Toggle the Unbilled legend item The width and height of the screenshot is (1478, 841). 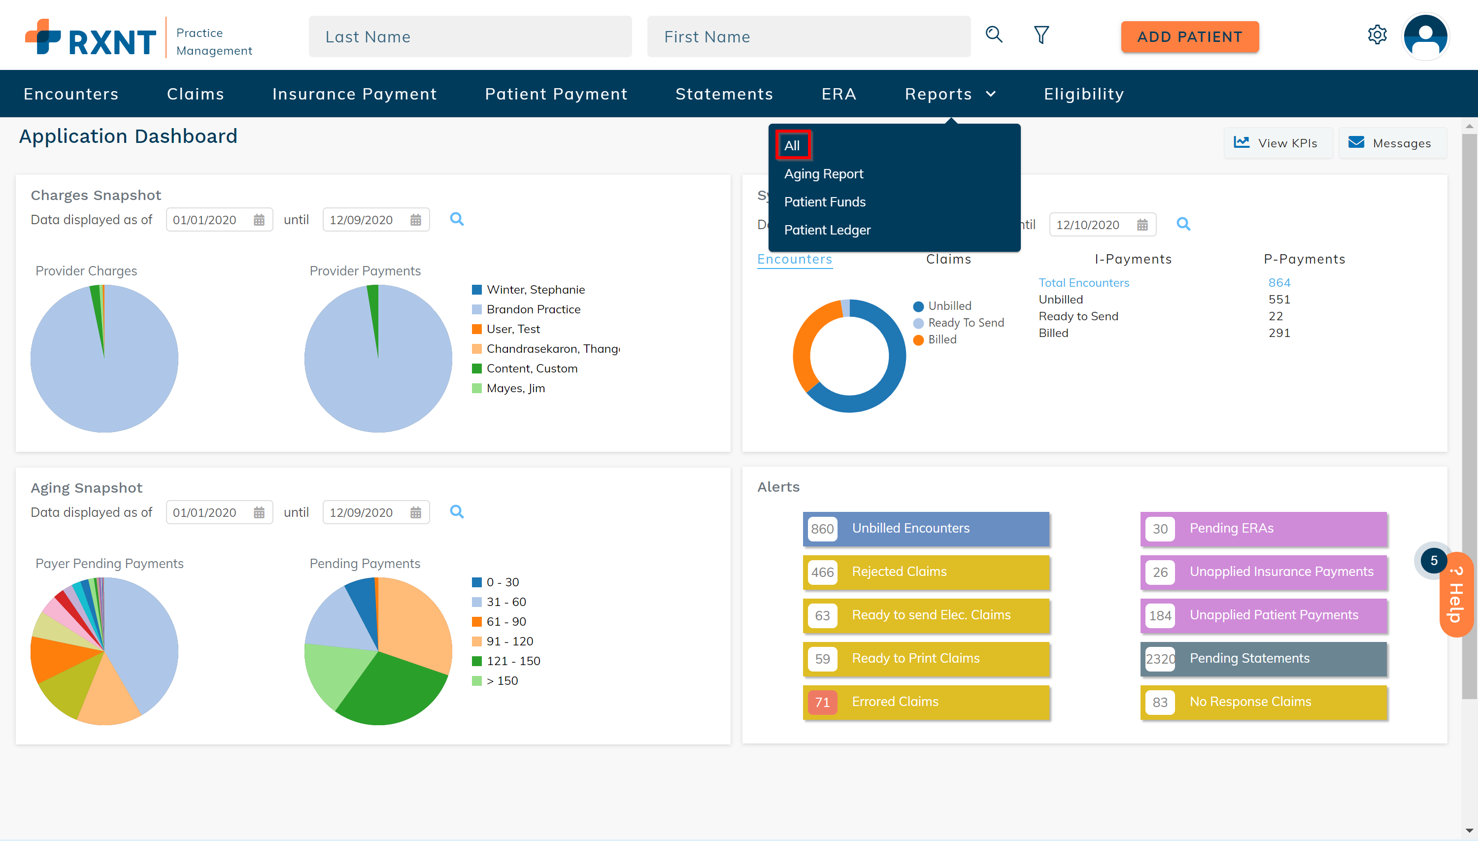[x=949, y=306]
